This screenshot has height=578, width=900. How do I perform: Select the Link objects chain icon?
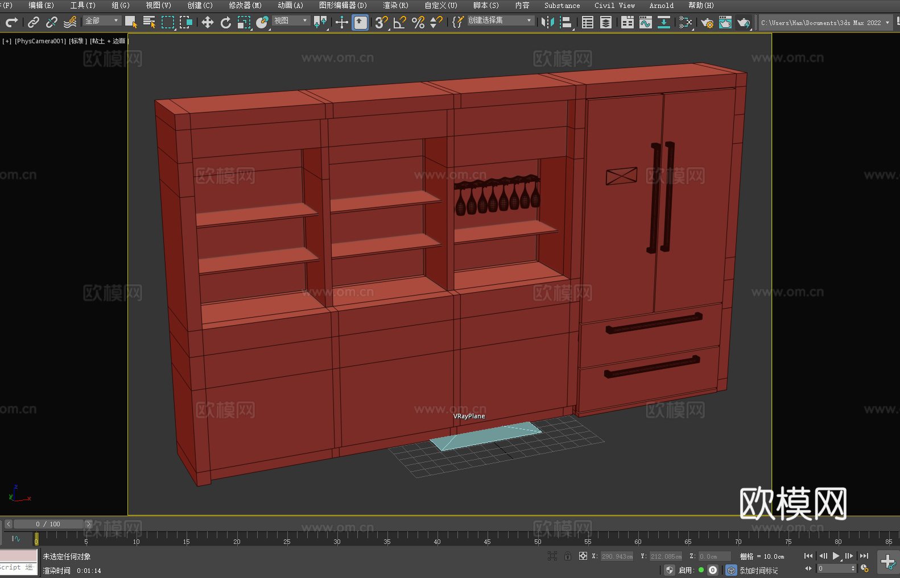(34, 23)
